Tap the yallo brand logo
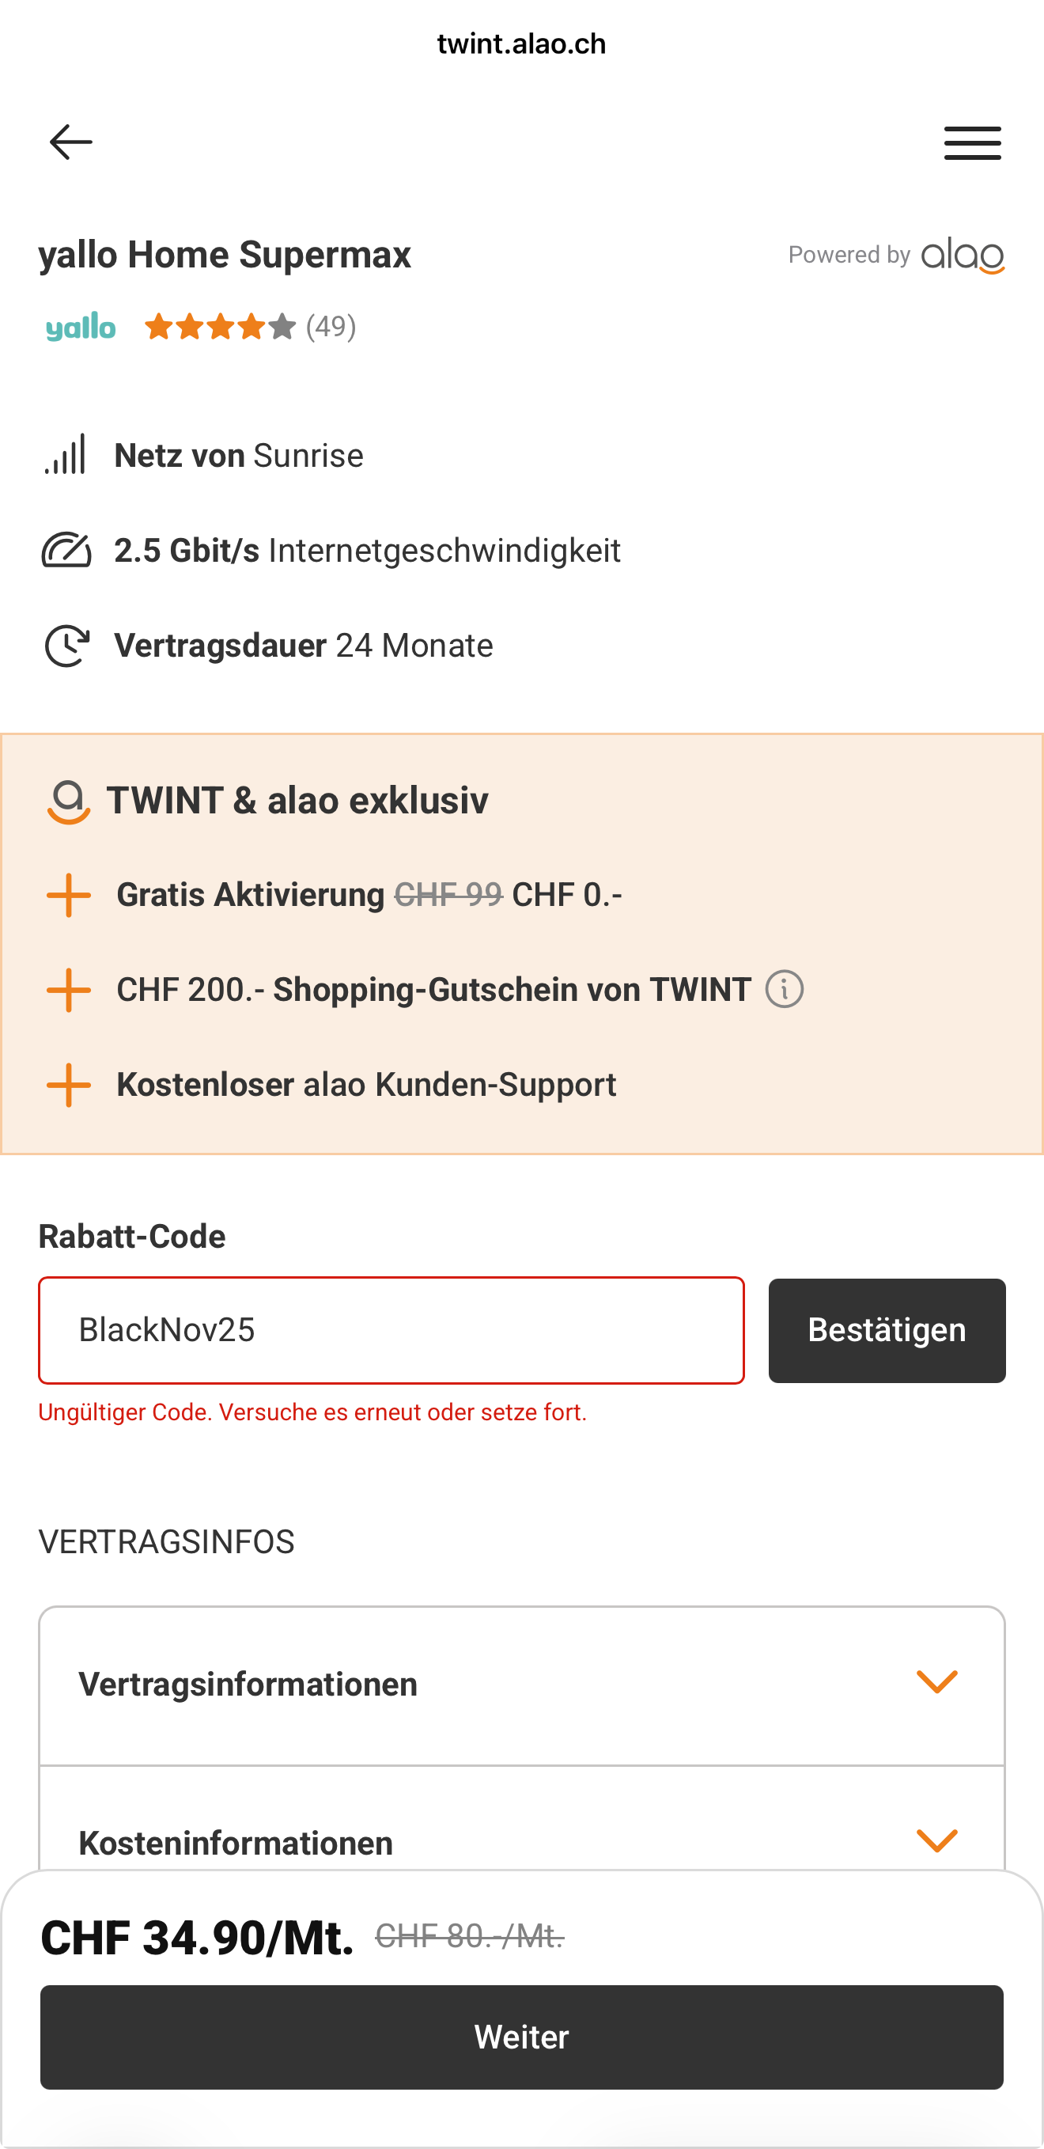 coord(81,327)
